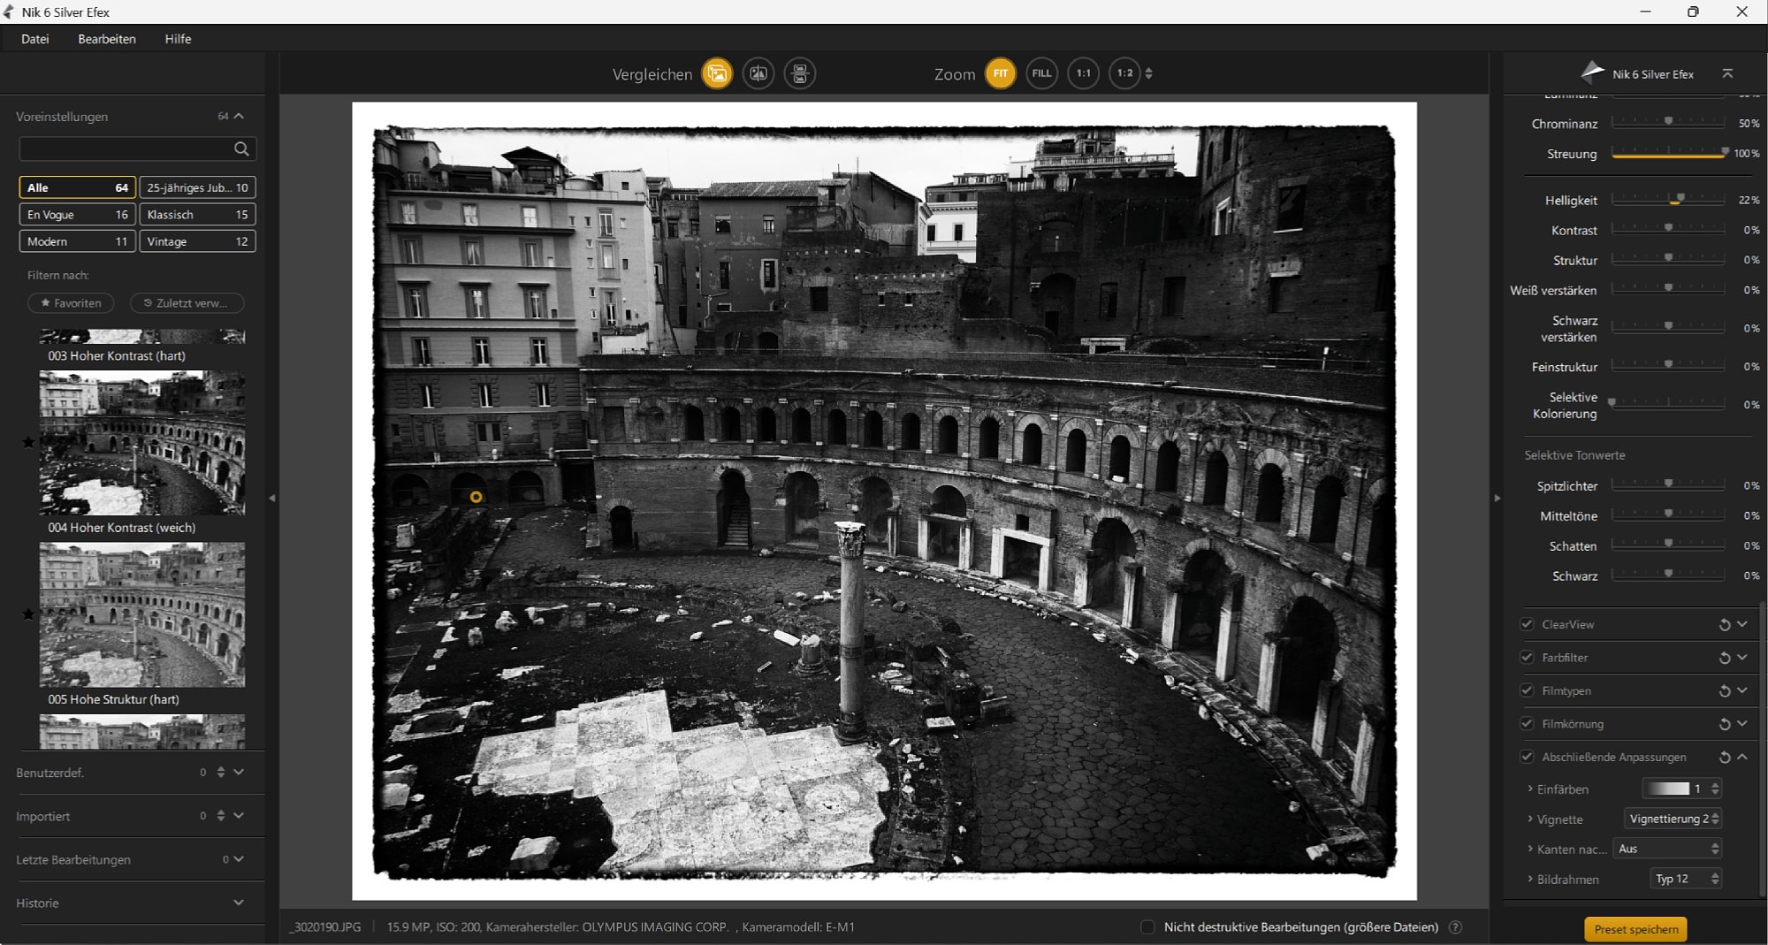Expand the Letzte Bearbeitungen panel
1768x945 pixels.
point(239,859)
